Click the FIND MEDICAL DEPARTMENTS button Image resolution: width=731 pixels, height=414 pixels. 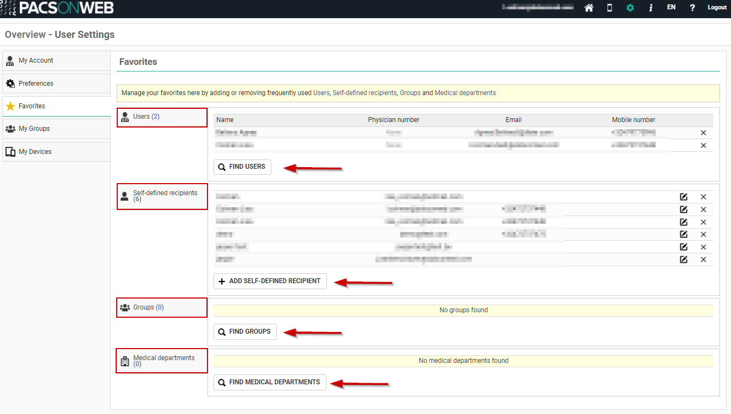(x=270, y=382)
